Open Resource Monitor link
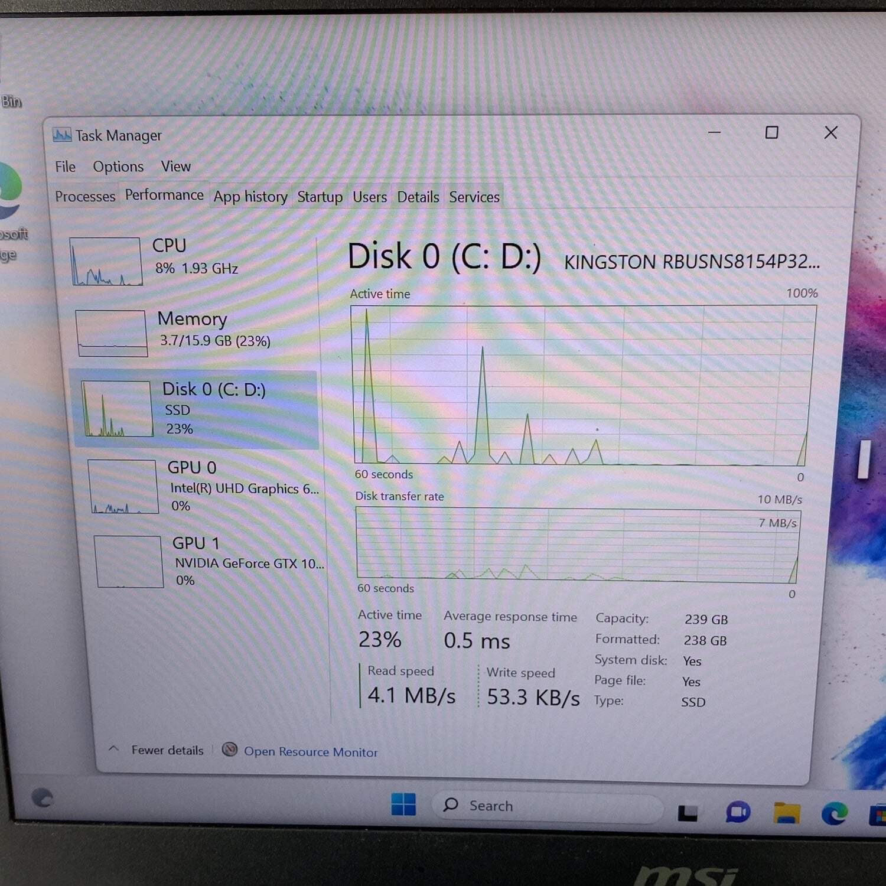Viewport: 886px width, 886px height. coord(311,752)
